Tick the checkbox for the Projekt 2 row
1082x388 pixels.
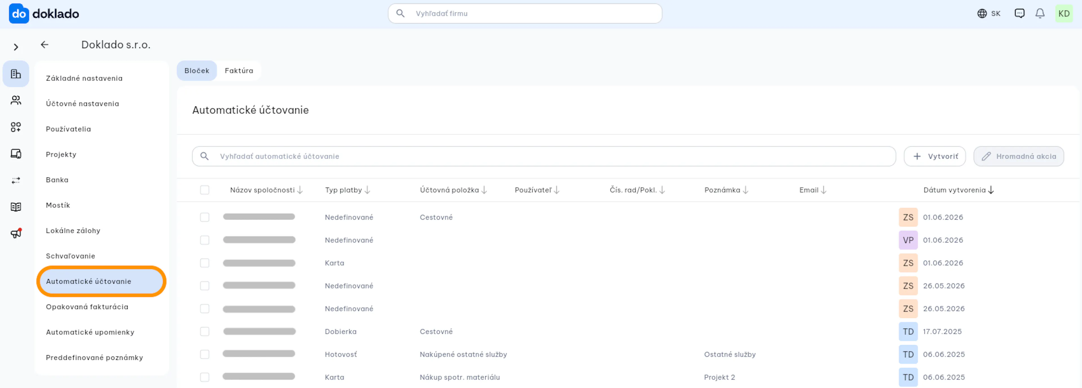205,377
